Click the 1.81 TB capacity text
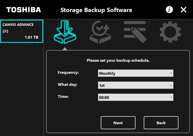Viewport: 193px width, 136px height. [31, 37]
